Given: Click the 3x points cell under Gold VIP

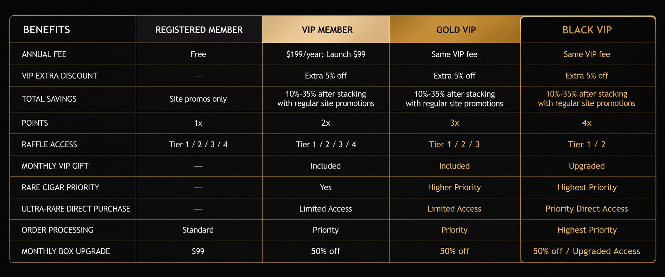Looking at the screenshot, I should tap(455, 123).
